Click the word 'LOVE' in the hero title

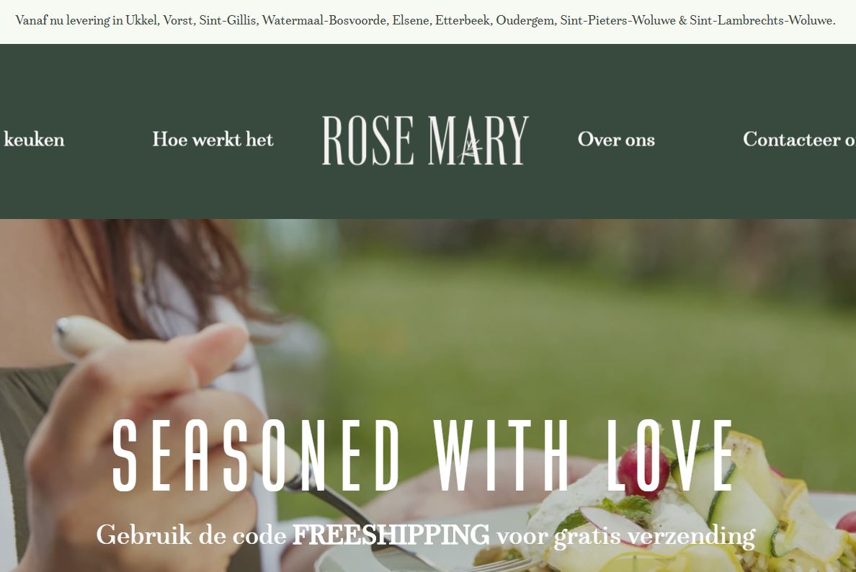coord(670,456)
